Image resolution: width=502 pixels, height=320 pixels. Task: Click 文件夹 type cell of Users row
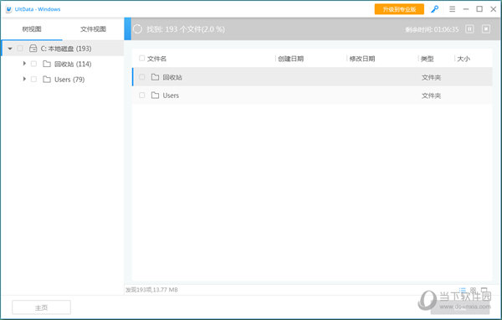coord(431,95)
